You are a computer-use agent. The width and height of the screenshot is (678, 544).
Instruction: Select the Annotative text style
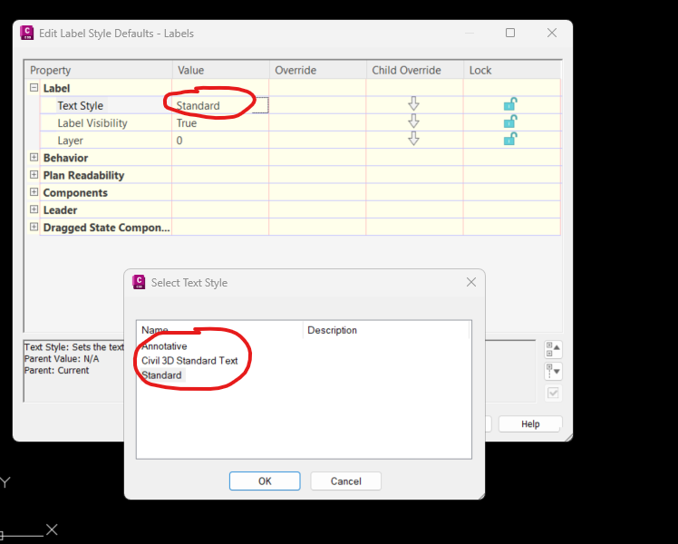164,346
